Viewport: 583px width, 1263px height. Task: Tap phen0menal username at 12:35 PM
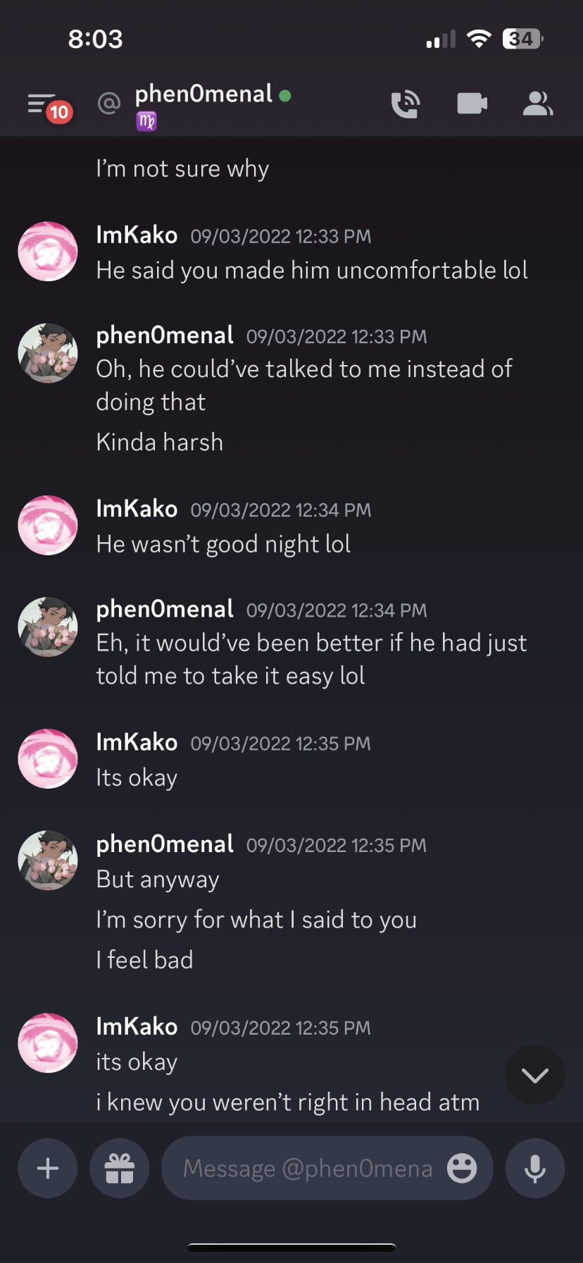165,844
